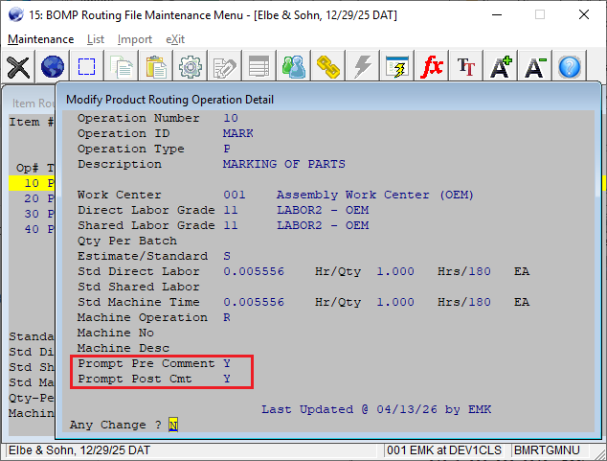Open help via blue question mark icon
The width and height of the screenshot is (607, 461).
click(x=570, y=67)
